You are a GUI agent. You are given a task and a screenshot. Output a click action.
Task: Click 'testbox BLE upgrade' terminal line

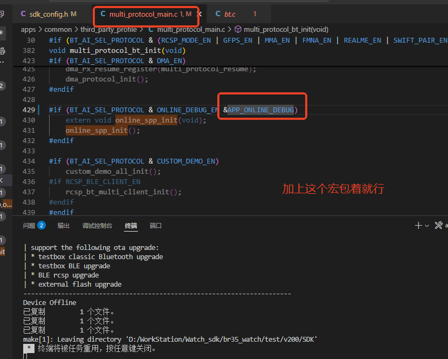(74, 266)
